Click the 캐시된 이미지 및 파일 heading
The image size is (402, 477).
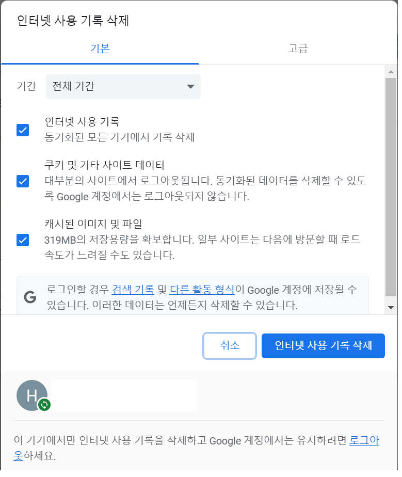coord(93,224)
